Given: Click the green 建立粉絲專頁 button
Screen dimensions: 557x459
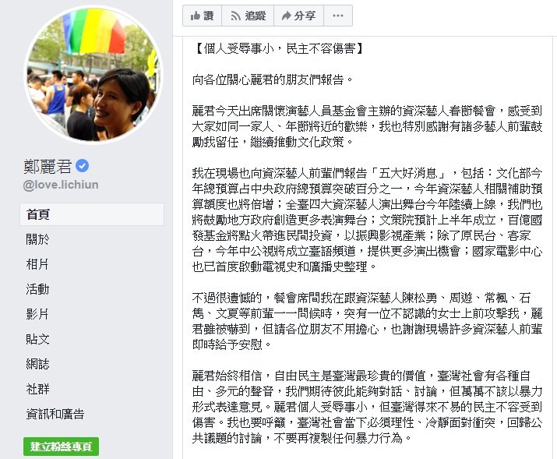Looking at the screenshot, I should pos(61,447).
